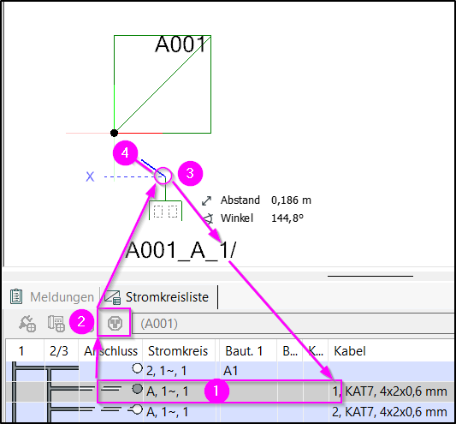This screenshot has width=456, height=424.
Task: Switch to the Meldungen tab
Action: tap(62, 297)
